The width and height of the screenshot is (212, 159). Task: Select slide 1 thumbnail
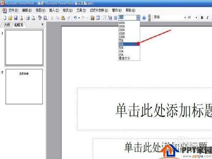pyautogui.click(x=24, y=47)
